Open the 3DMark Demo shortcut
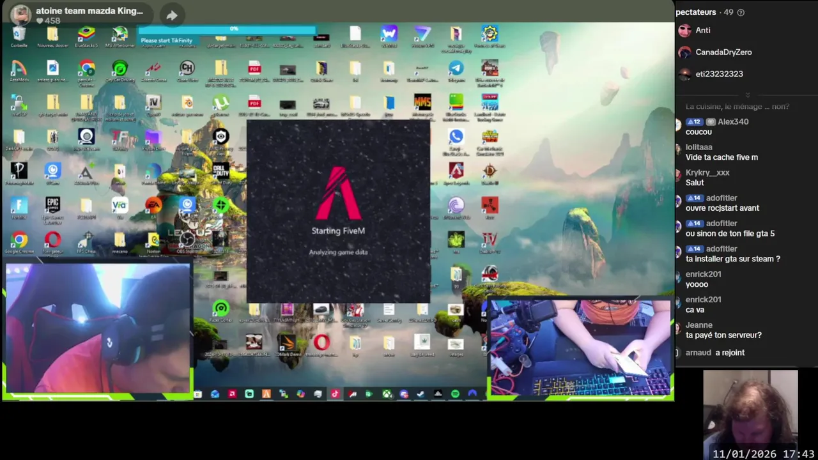818x460 pixels. pos(287,346)
